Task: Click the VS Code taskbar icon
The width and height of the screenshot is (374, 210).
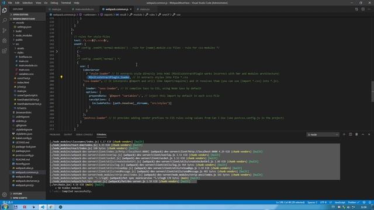Action: point(43,207)
